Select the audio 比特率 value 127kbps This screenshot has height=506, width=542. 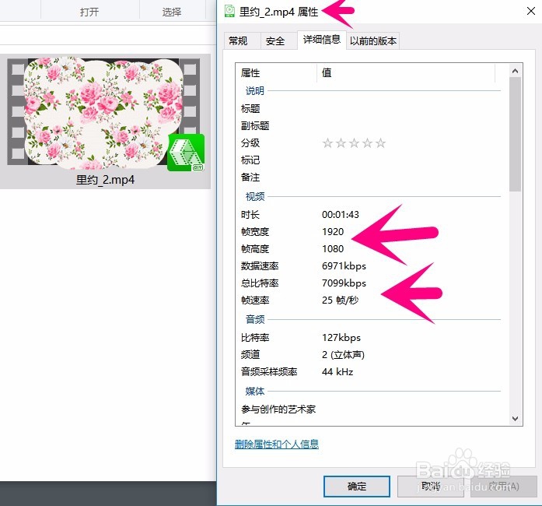(341, 337)
